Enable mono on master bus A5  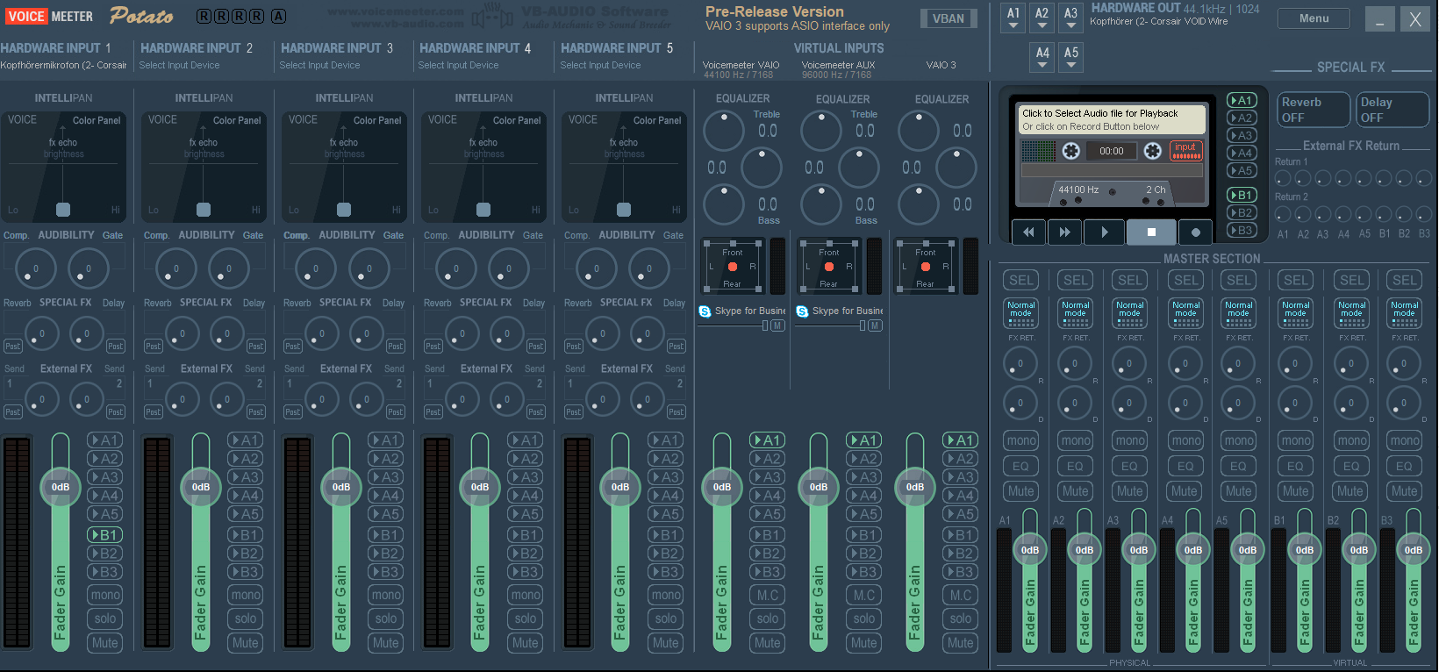[1239, 440]
